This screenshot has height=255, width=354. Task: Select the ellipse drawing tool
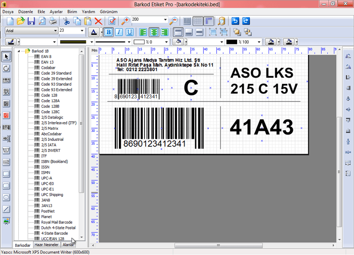click(6, 197)
